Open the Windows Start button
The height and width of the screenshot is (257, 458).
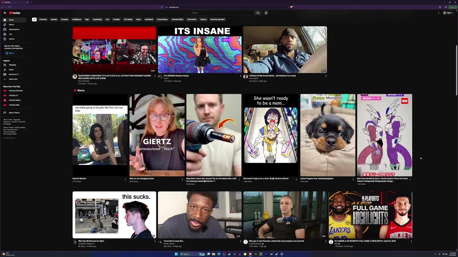176,254
